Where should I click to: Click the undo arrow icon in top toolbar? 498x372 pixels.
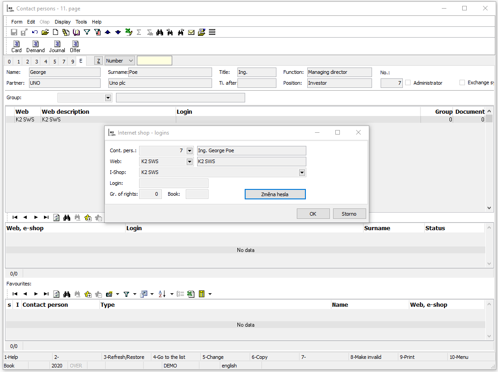point(35,32)
